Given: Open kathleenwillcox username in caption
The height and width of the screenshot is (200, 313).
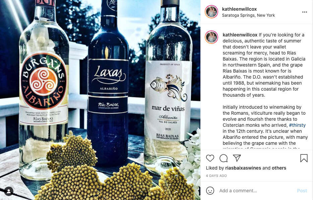Looking at the screenshot, I should pyautogui.click(x=240, y=35).
